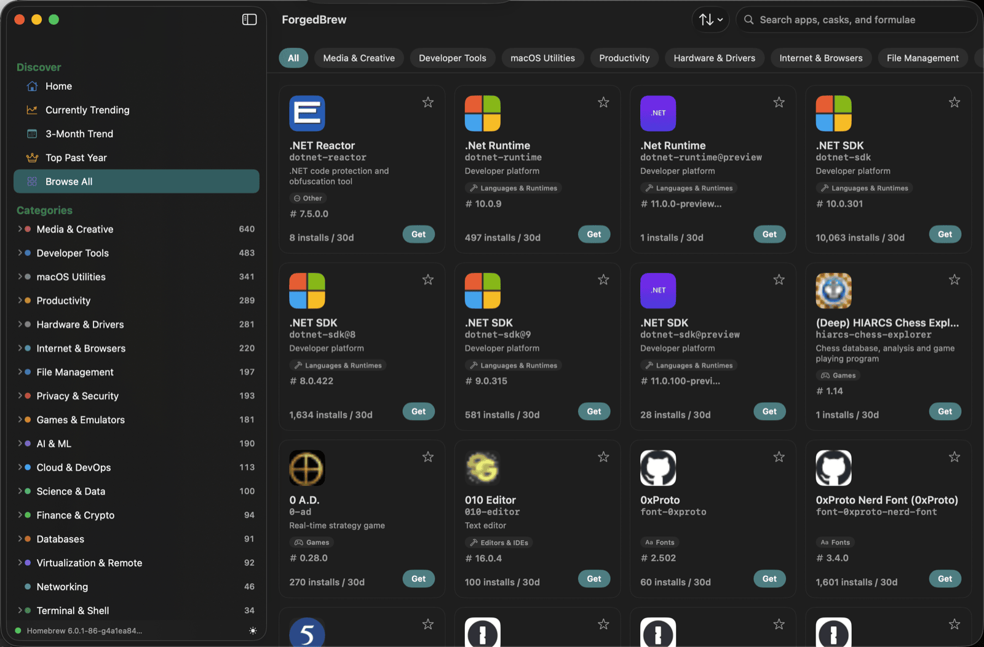Click the 010 Editor app icon
Image resolution: width=984 pixels, height=647 pixels.
point(483,467)
